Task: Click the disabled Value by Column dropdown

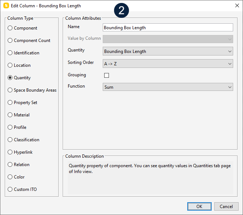Action: tap(168, 39)
